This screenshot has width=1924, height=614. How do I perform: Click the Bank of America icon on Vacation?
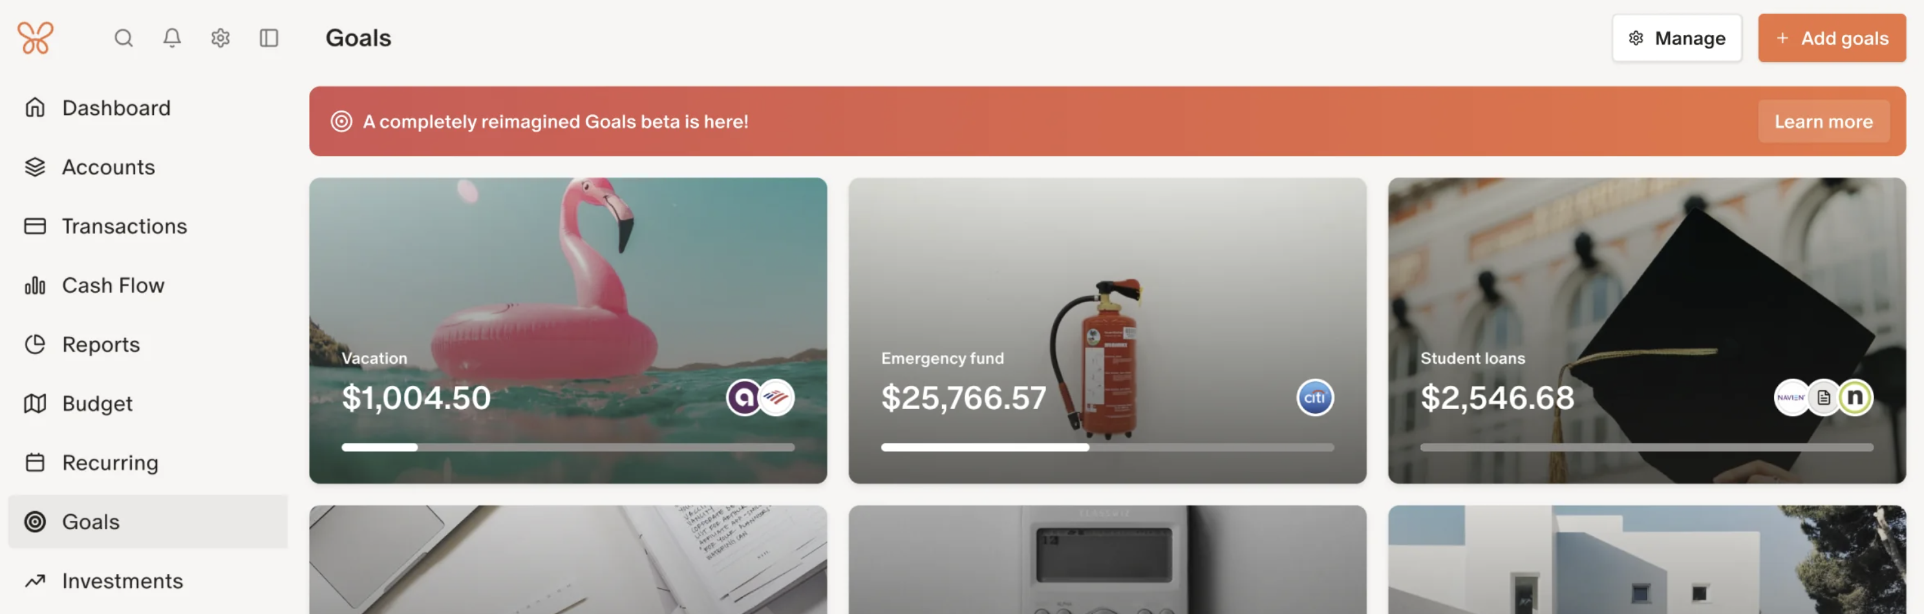tap(776, 397)
